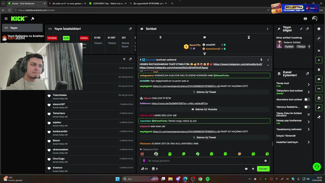Click the broadcast signal sidebar icon

coord(319,88)
